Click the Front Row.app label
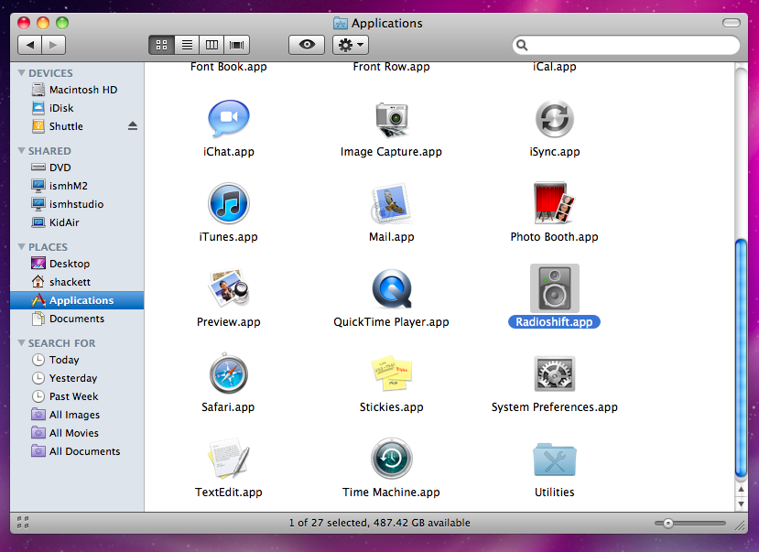 pyautogui.click(x=392, y=67)
